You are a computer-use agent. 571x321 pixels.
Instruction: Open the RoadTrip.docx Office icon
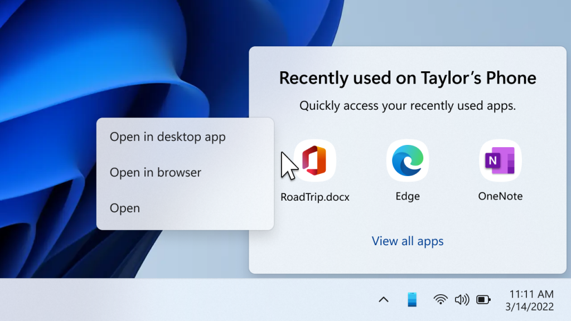(315, 160)
